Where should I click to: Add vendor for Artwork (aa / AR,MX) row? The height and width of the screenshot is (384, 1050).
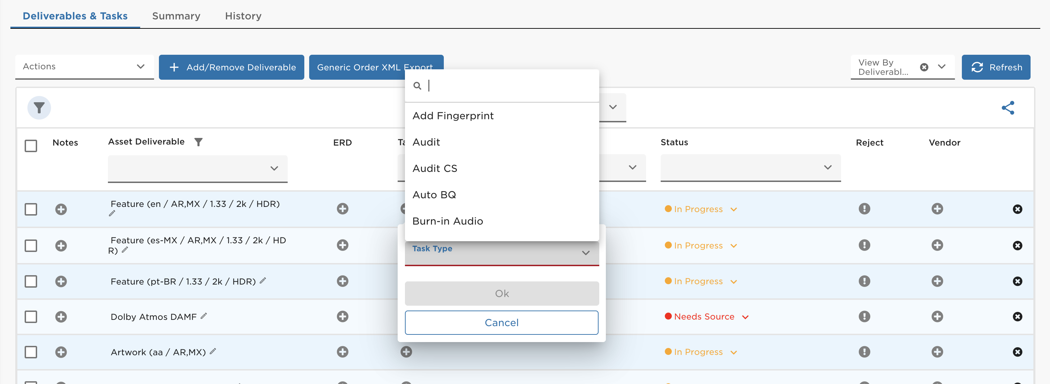click(938, 352)
